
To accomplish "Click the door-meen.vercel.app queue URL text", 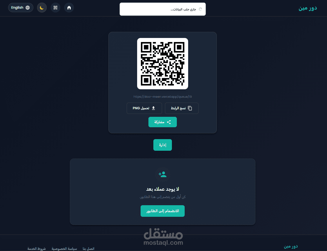I will tap(163, 97).
